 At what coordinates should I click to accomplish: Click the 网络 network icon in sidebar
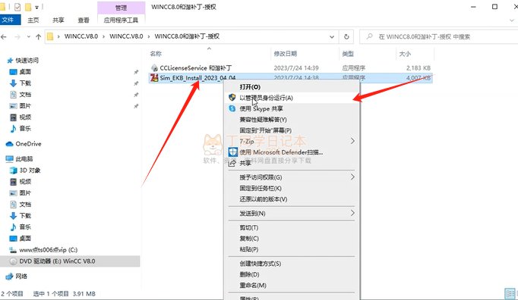(9, 277)
